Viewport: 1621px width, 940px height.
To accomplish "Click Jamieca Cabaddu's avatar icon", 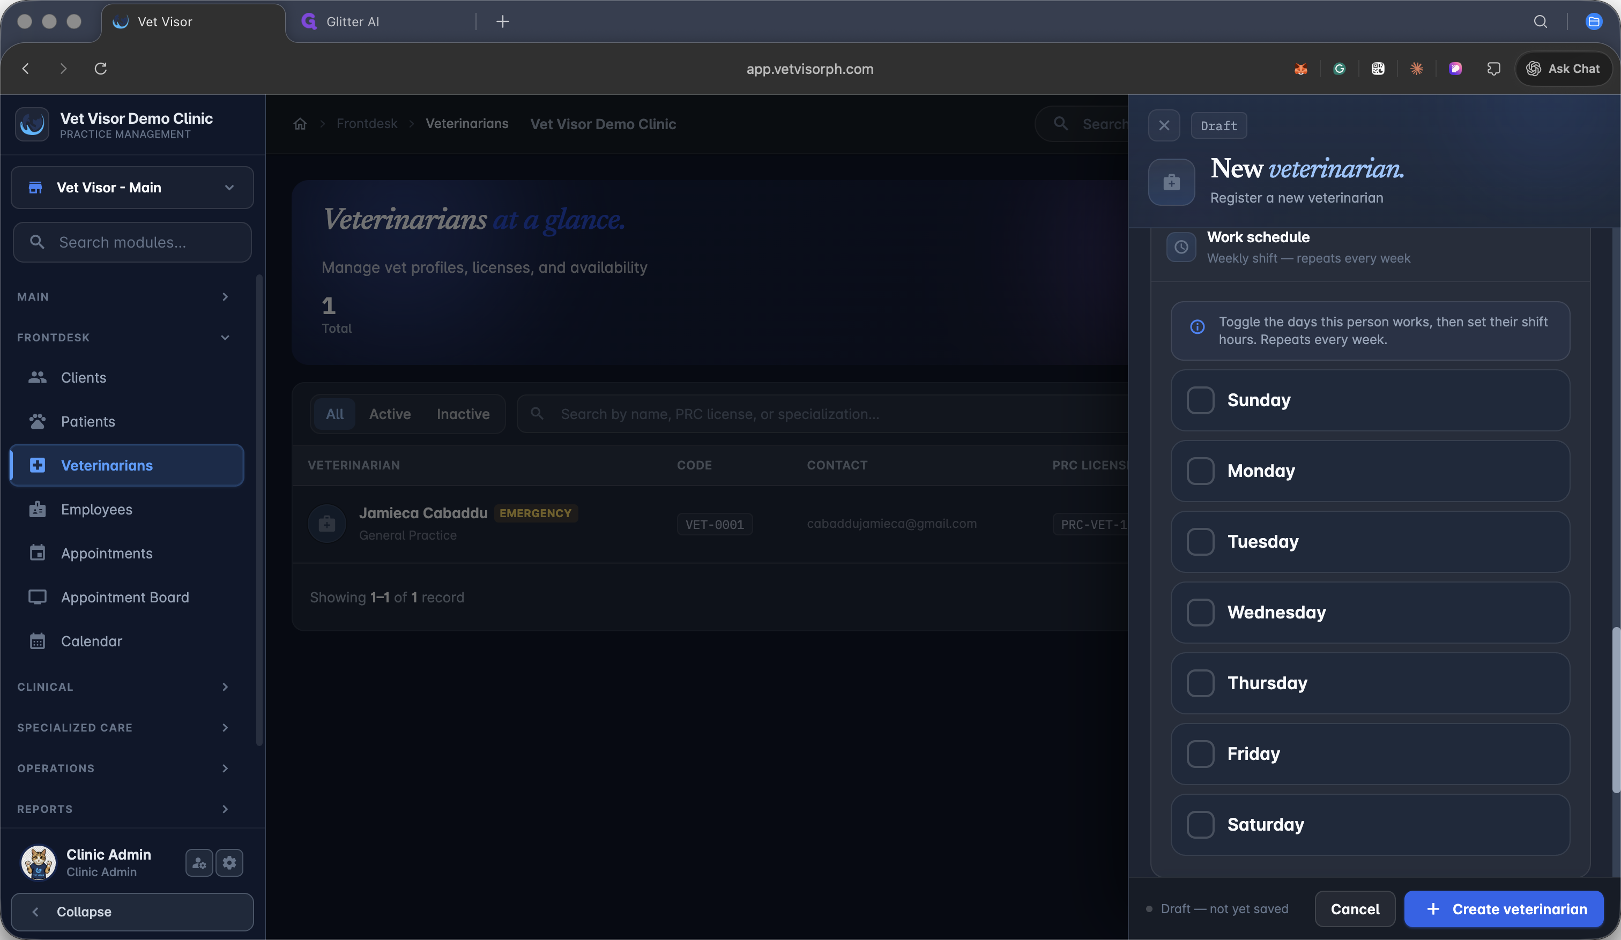I will pyautogui.click(x=327, y=524).
